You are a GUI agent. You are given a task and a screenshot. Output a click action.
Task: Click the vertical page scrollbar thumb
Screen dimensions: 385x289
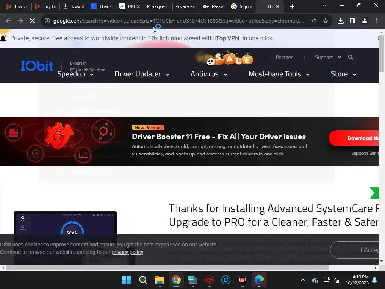[382, 53]
